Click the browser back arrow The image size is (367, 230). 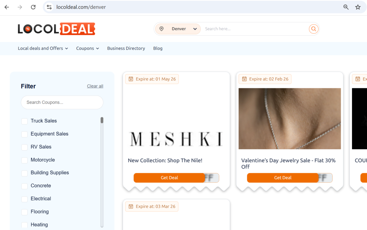(7, 7)
